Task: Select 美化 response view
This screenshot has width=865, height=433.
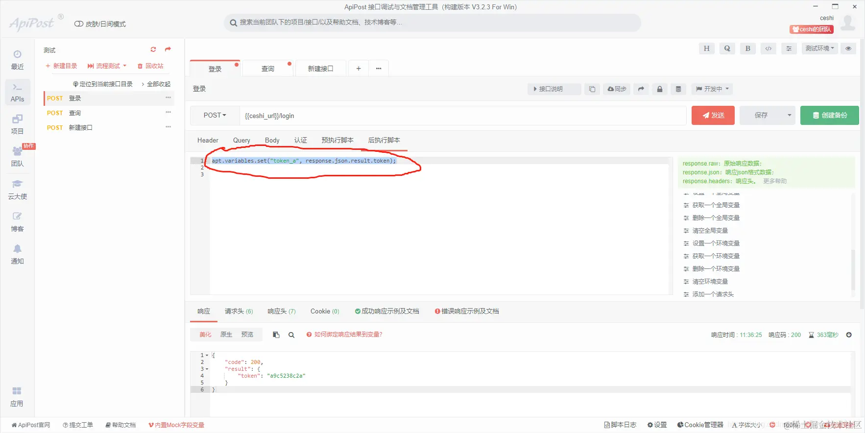Action: click(205, 335)
